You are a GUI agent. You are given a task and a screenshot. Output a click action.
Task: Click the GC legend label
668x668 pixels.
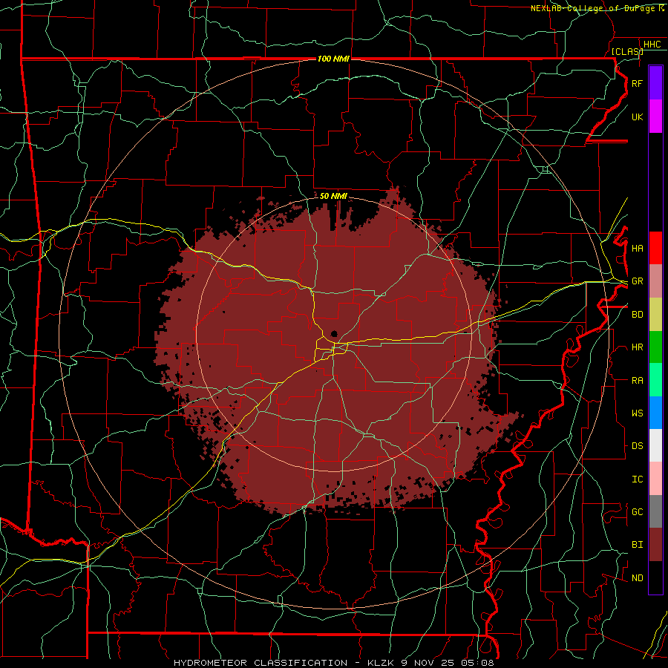coord(638,512)
